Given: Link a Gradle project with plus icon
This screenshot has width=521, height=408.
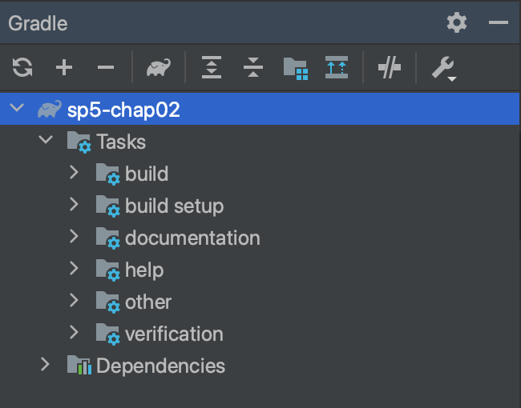Looking at the screenshot, I should click(64, 67).
